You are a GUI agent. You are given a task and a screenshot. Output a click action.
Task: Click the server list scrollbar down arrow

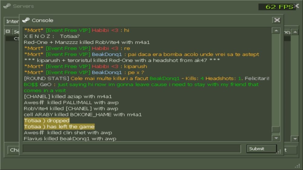tap(295, 139)
